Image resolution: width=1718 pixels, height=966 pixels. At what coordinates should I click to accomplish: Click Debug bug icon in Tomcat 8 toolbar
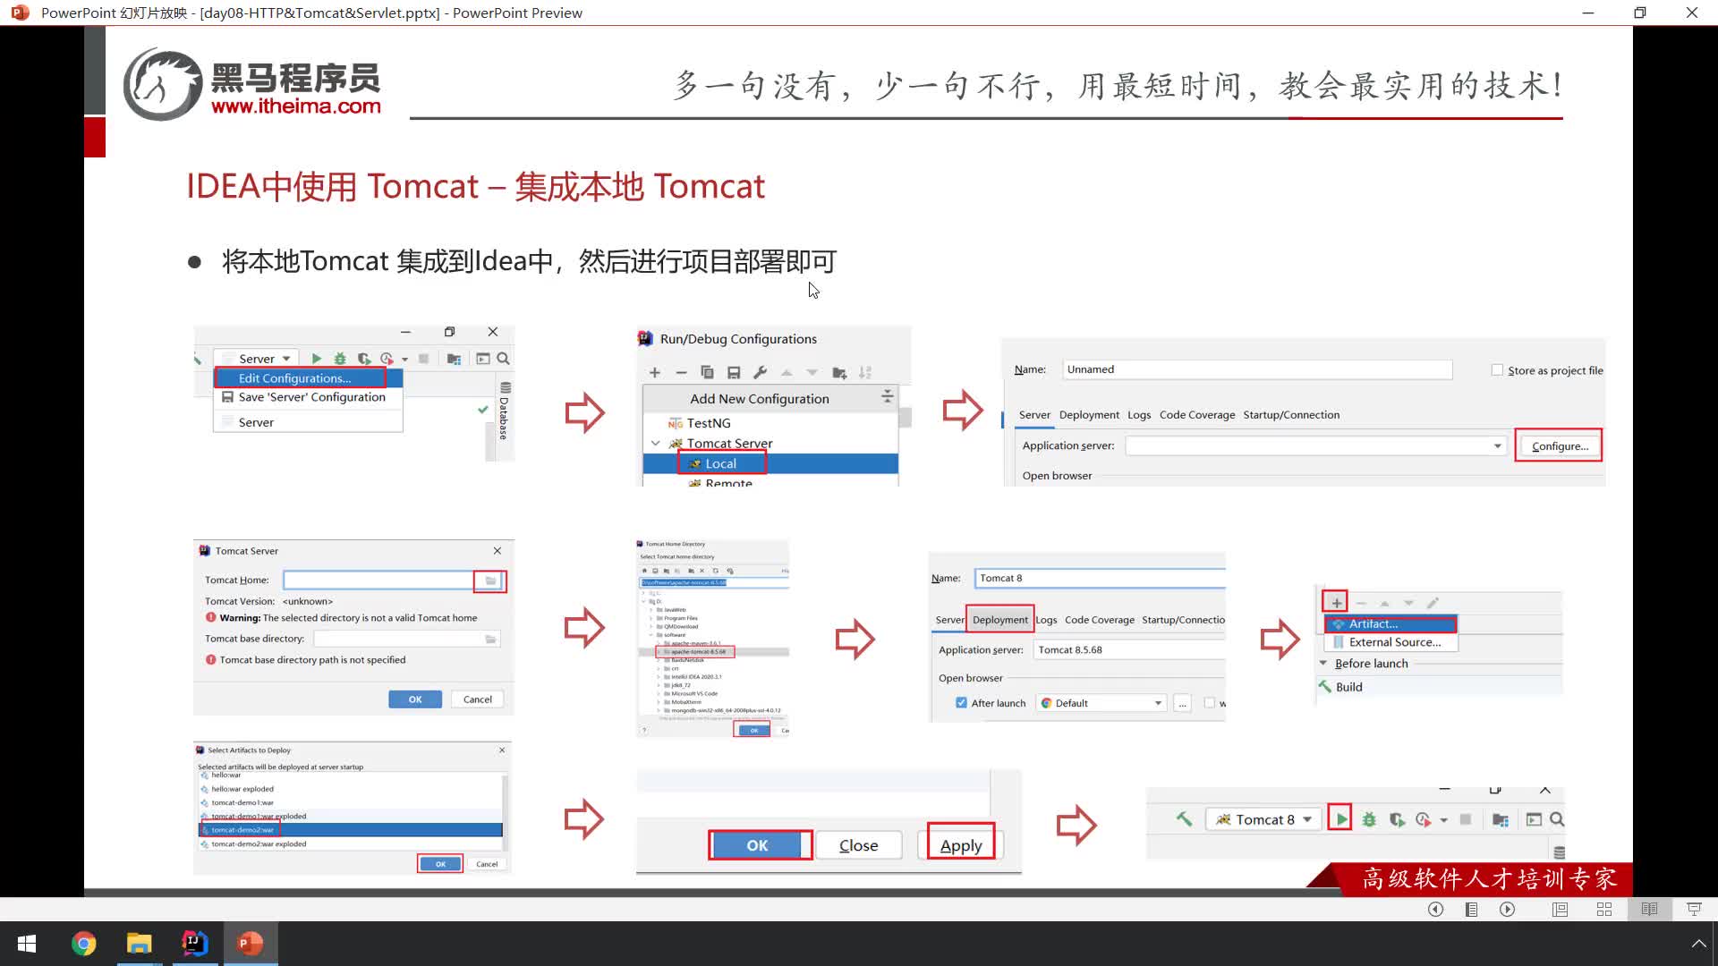[1369, 819]
